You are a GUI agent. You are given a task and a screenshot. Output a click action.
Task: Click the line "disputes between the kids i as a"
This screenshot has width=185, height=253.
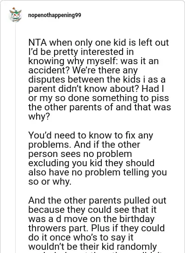pyautogui.click(x=97, y=80)
